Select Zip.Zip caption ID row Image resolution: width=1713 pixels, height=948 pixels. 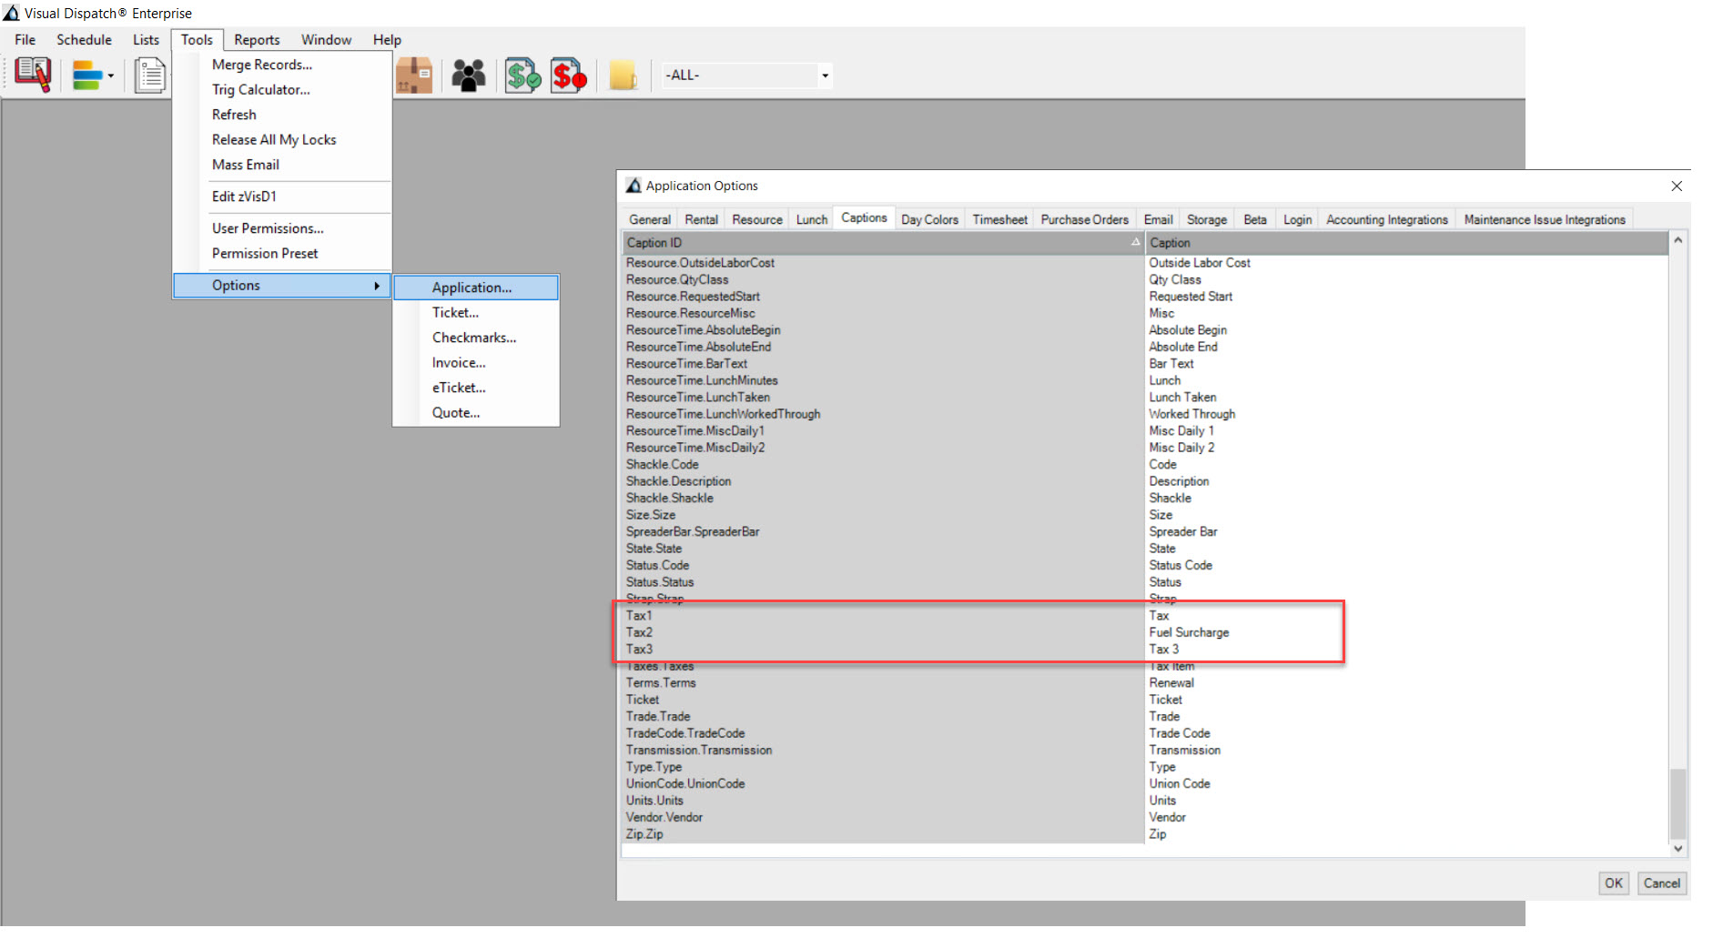pos(882,834)
